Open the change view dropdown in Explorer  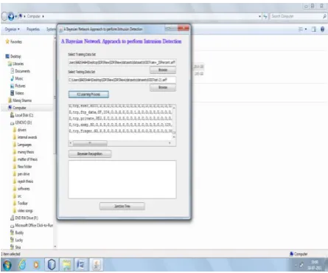click(x=306, y=30)
